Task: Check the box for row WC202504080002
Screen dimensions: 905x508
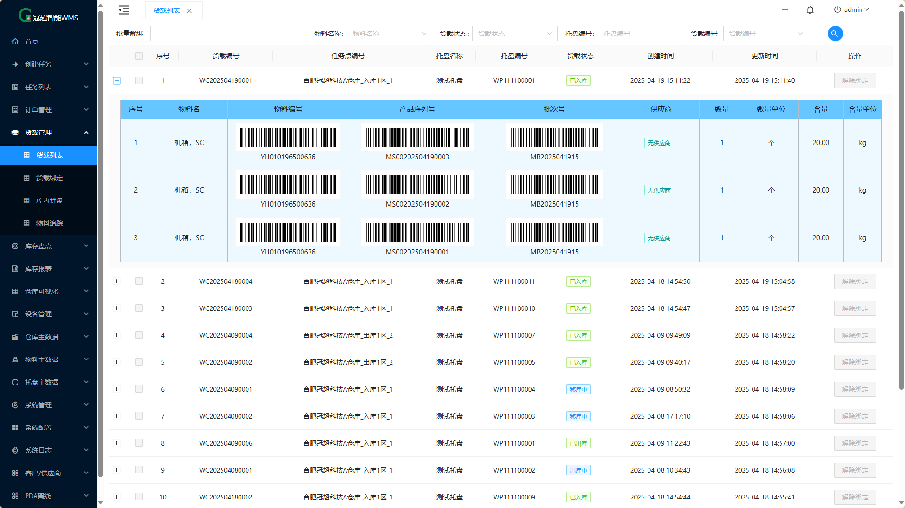Action: [139, 416]
